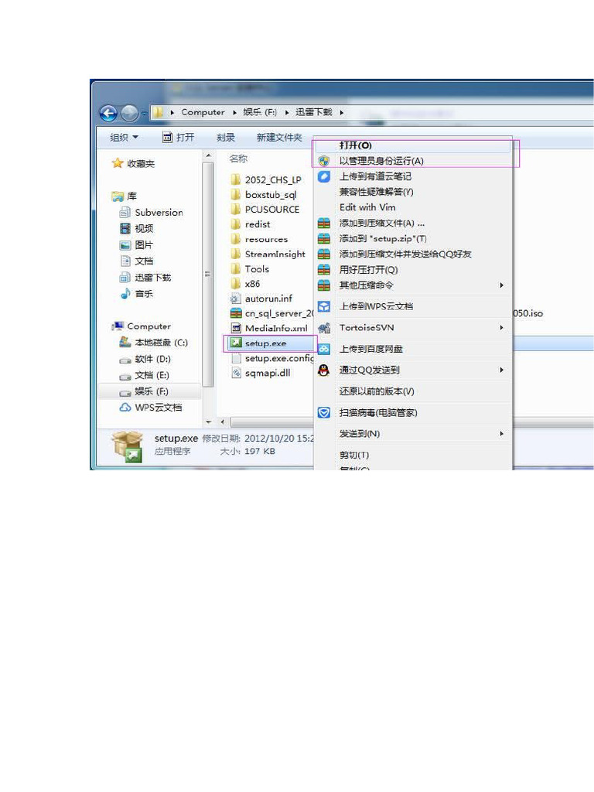Select 还原以前的版本(V) menu entry

click(412, 391)
